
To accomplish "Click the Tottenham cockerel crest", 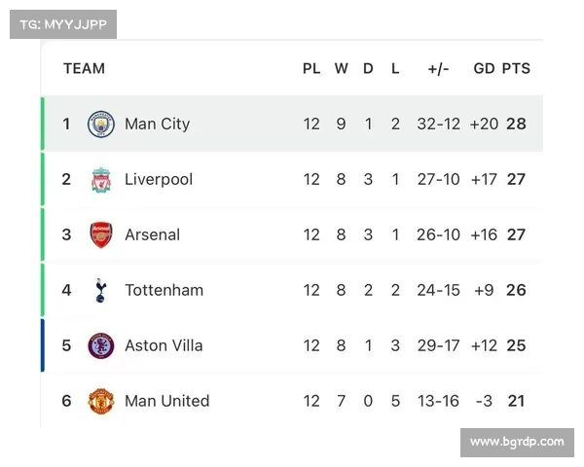I will pos(101,290).
